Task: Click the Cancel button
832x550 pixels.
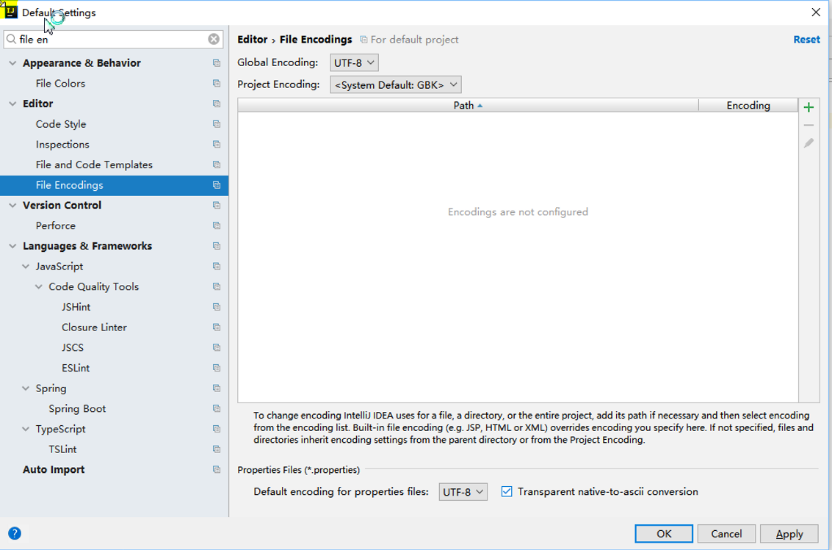Action: point(726,534)
